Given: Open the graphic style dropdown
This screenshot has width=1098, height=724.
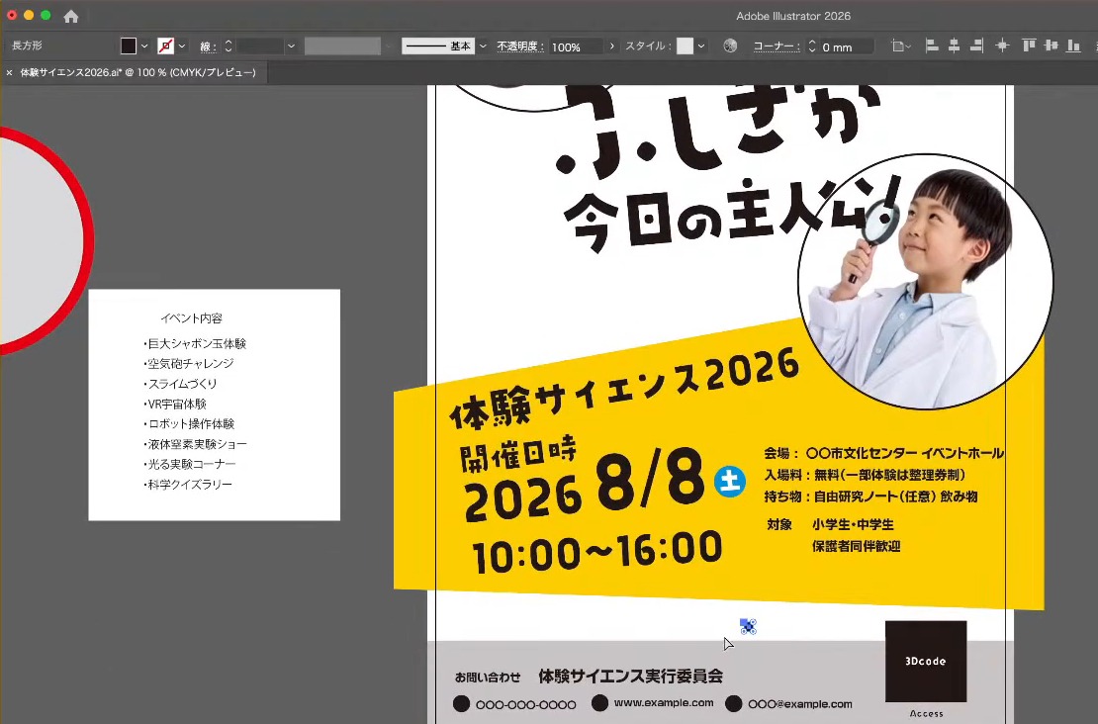Looking at the screenshot, I should point(701,46).
